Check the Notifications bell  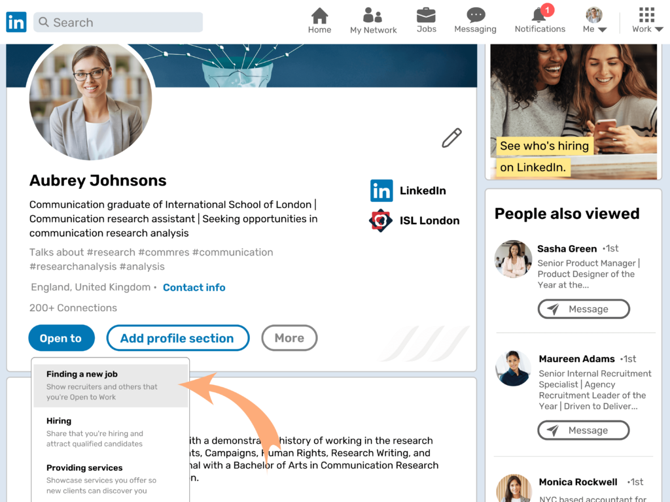coord(539,19)
